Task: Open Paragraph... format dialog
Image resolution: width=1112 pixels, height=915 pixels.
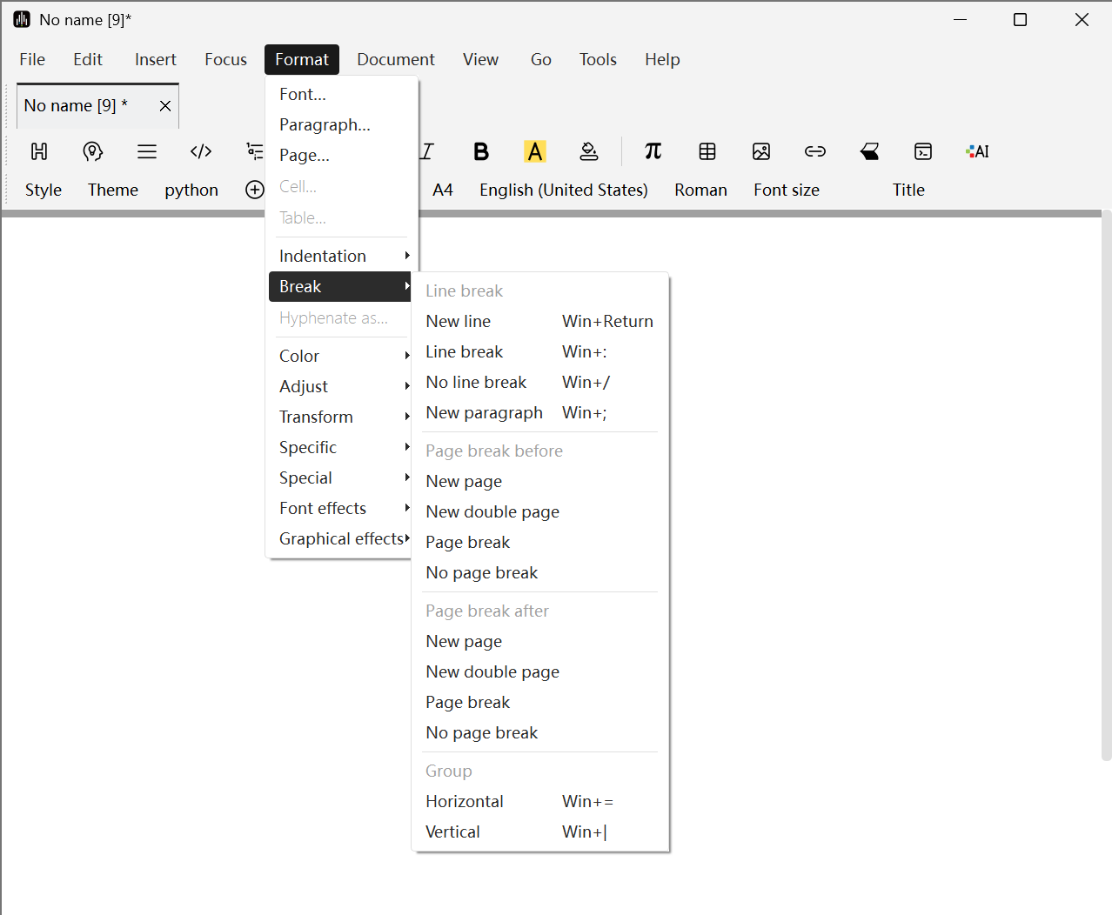Action: [325, 124]
